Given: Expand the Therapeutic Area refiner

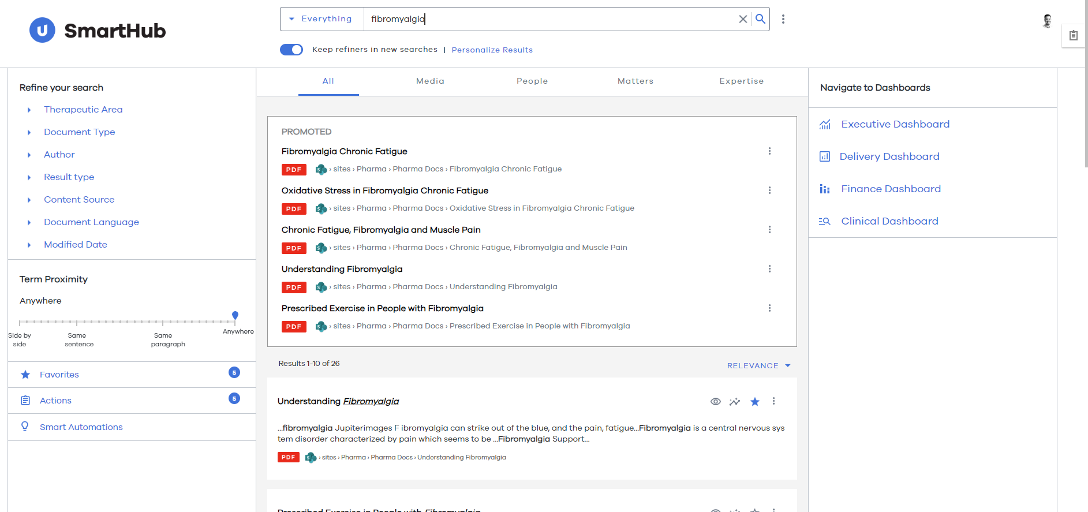Looking at the screenshot, I should click(83, 110).
